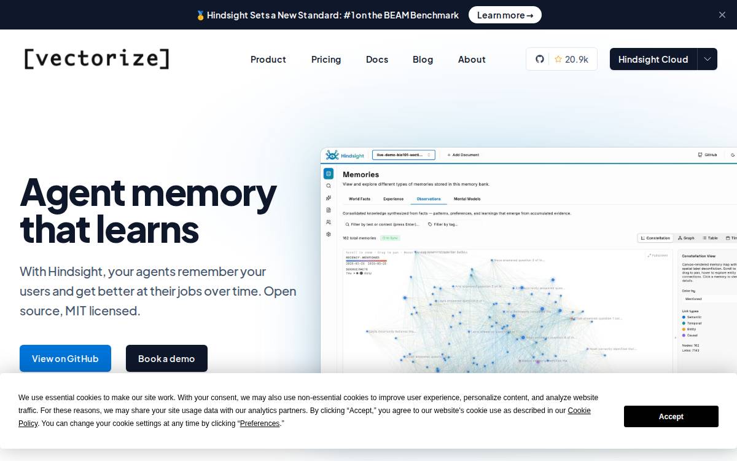Click Book a demo button
The height and width of the screenshot is (461, 737).
(x=166, y=358)
